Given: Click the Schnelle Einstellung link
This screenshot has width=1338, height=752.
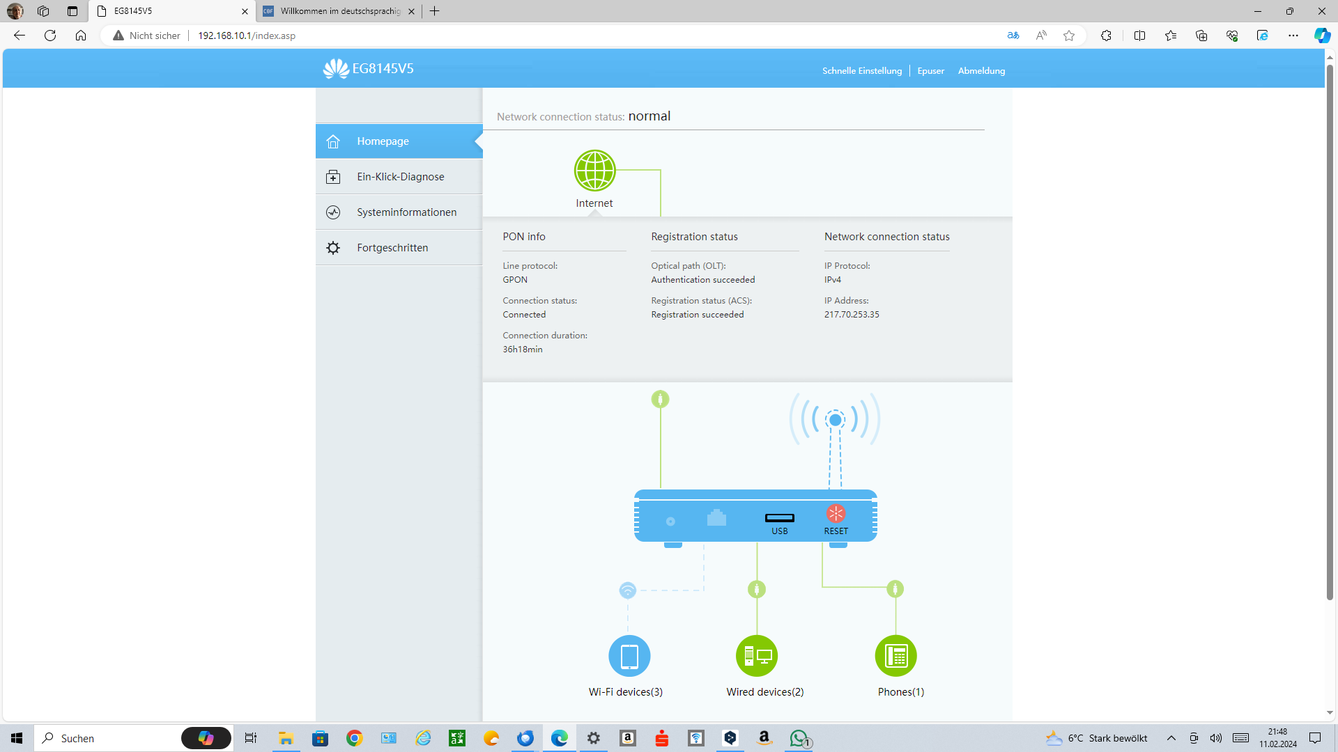Looking at the screenshot, I should [x=861, y=71].
